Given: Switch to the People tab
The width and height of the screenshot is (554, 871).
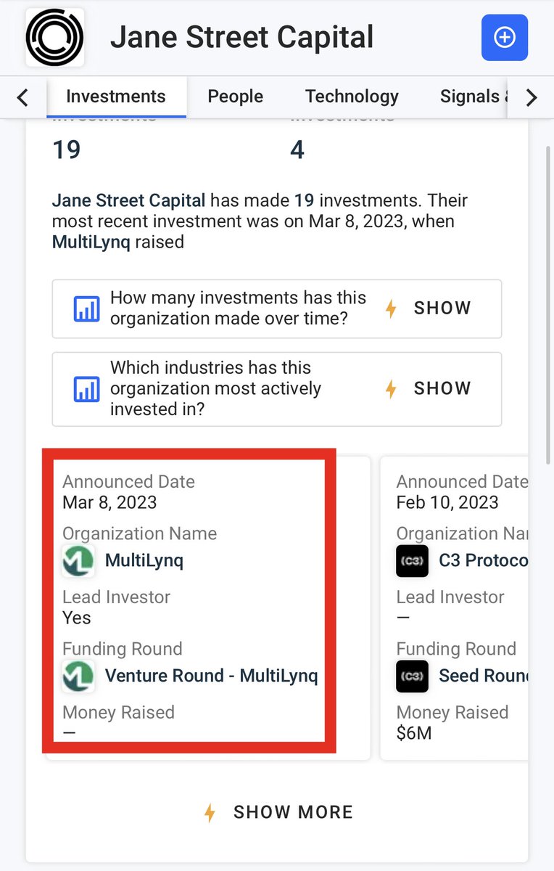Looking at the screenshot, I should (x=235, y=97).
